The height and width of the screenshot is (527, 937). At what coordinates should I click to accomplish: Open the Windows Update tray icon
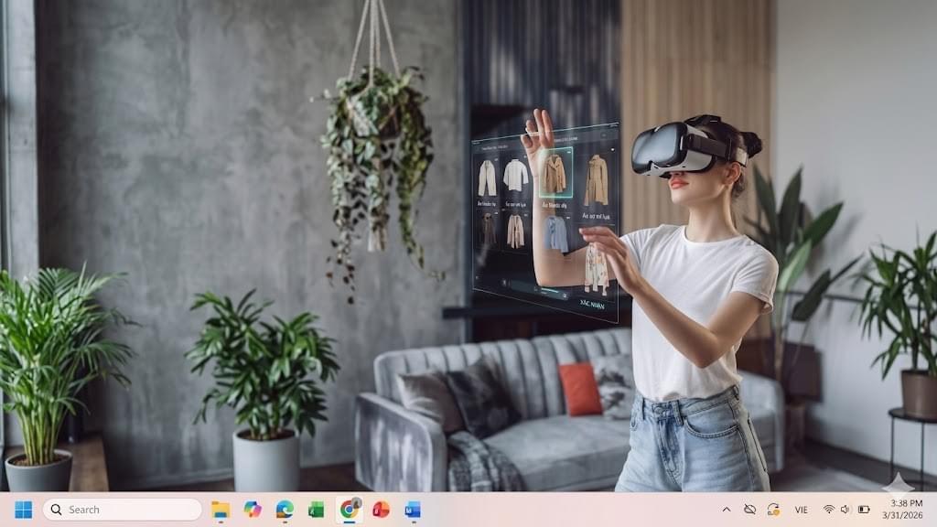pyautogui.click(x=773, y=510)
